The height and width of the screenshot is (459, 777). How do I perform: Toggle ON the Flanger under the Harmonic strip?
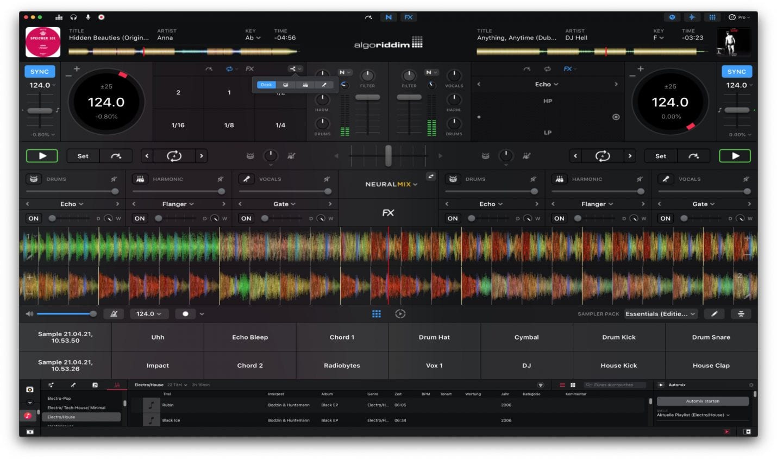tap(139, 218)
